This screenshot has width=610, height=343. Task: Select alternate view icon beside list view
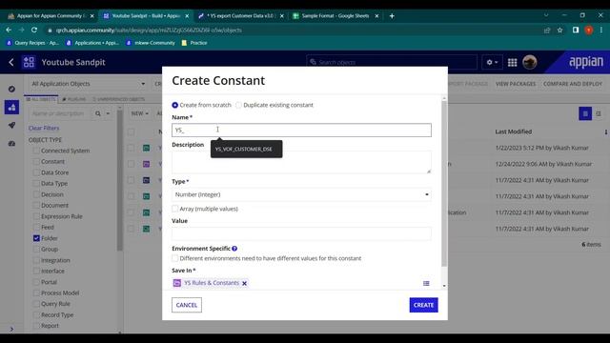tap(599, 113)
